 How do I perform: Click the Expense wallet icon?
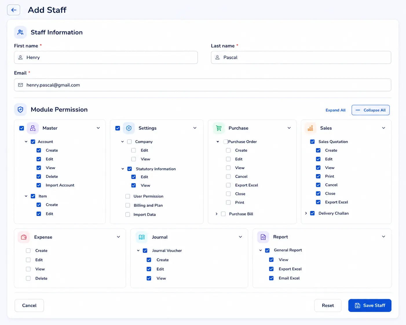point(24,237)
